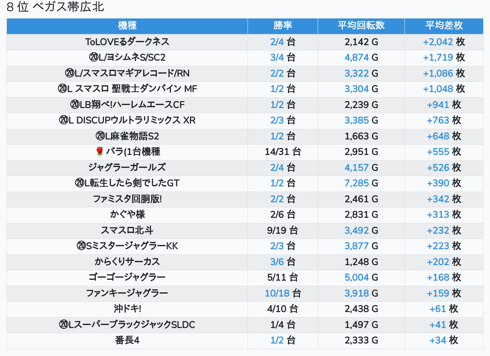The image size is (490, 356).
Task: Click the 平均回転数 column header
Action: (361, 26)
